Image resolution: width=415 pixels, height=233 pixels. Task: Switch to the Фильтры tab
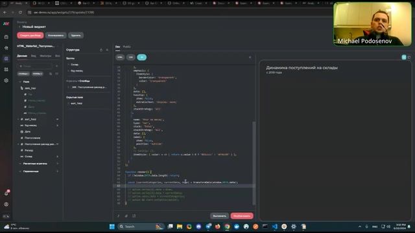tap(45, 56)
